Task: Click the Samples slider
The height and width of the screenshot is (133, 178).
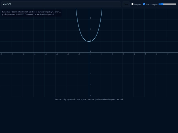Action: coord(167,4)
